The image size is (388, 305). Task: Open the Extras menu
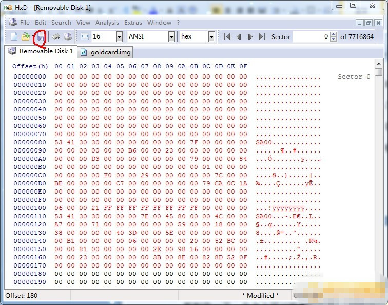(133, 23)
